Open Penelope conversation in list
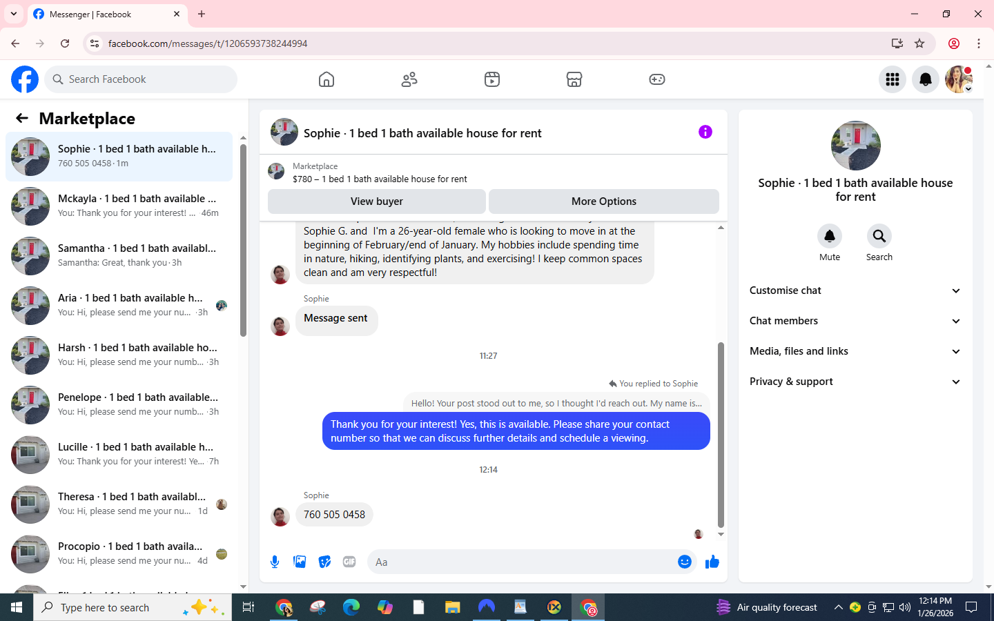Viewport: 994px width, 621px height. point(119,405)
